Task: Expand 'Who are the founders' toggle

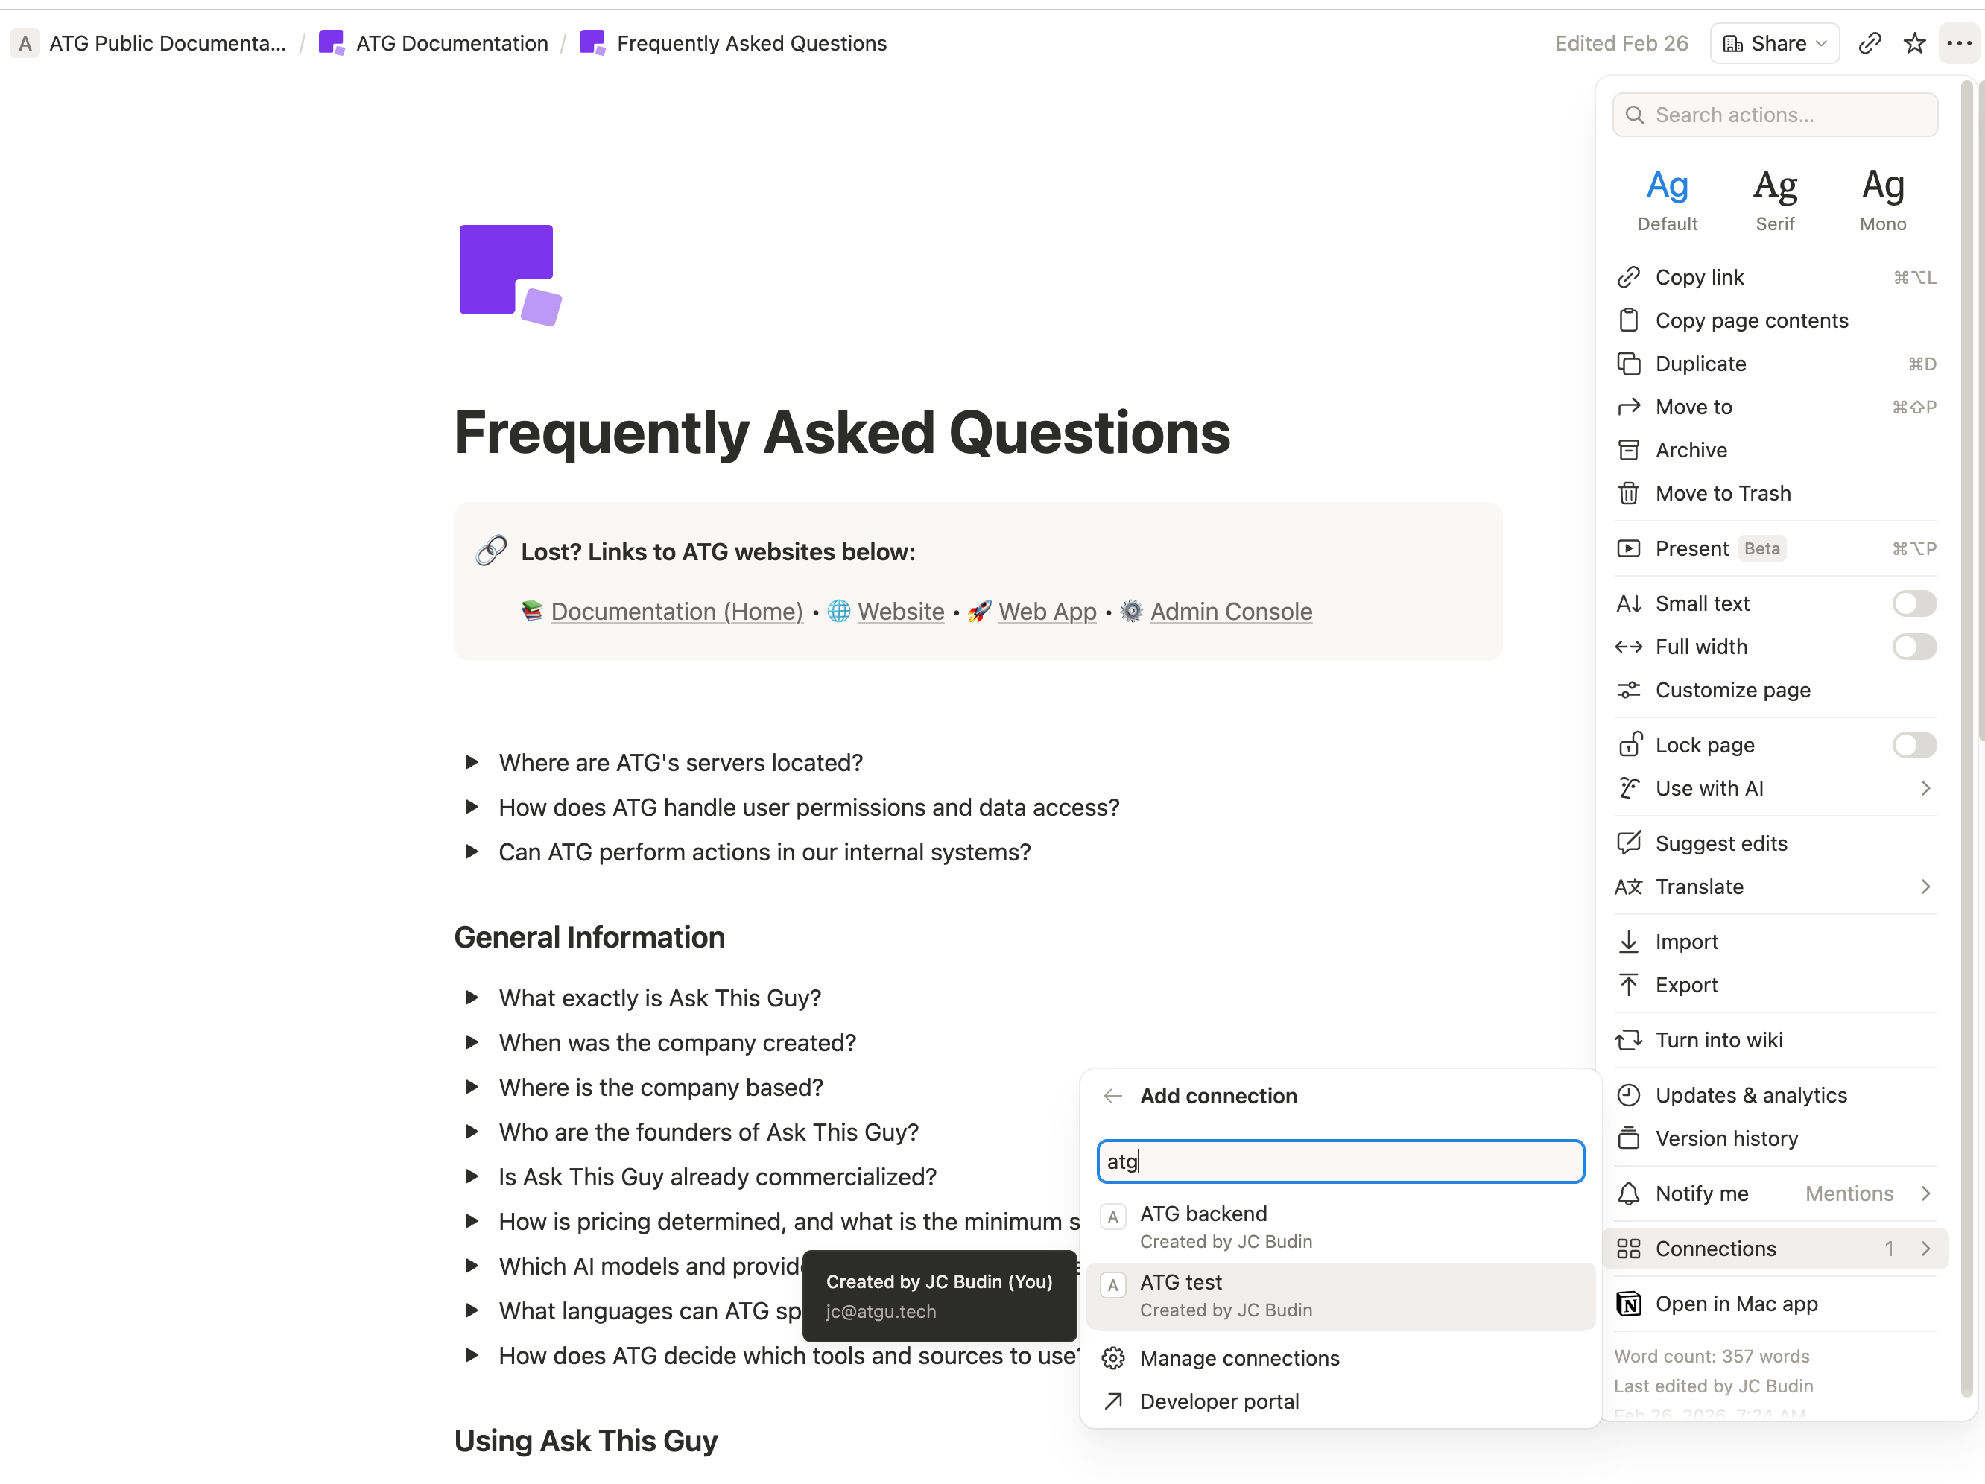Action: tap(471, 1132)
